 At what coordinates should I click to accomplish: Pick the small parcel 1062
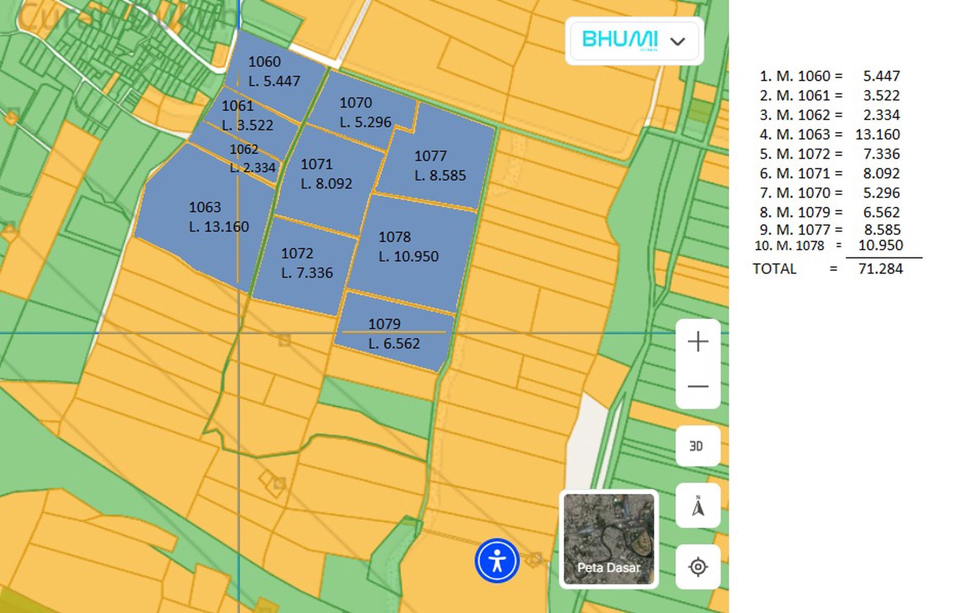pyautogui.click(x=252, y=158)
